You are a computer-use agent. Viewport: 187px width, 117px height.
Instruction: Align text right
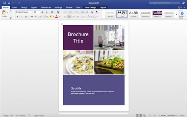(x=73, y=17)
